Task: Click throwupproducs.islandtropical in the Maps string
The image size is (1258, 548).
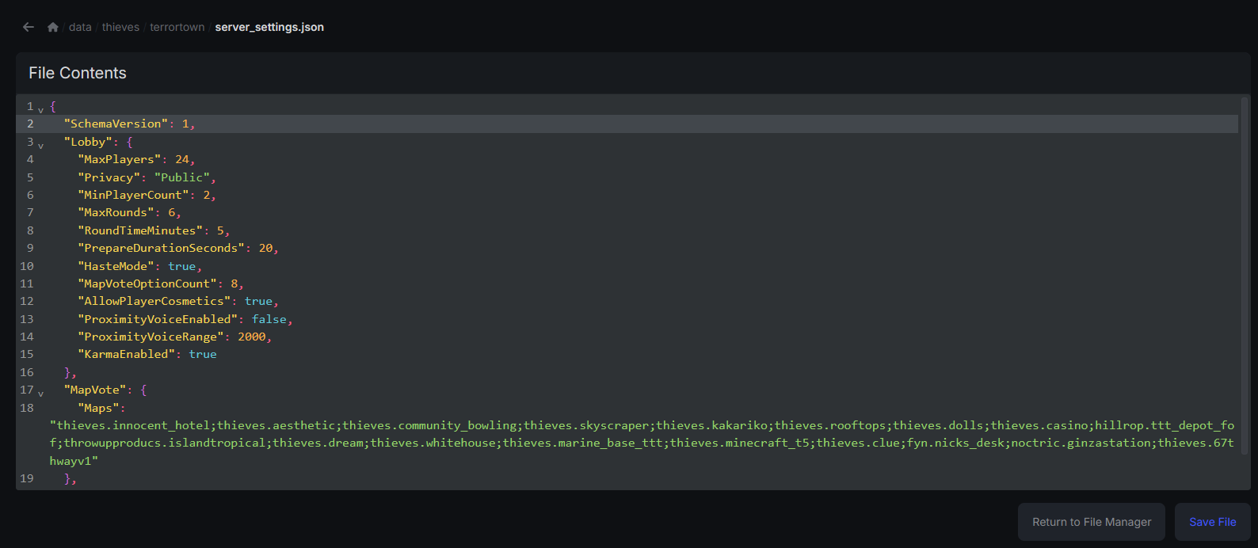Action: 165,443
